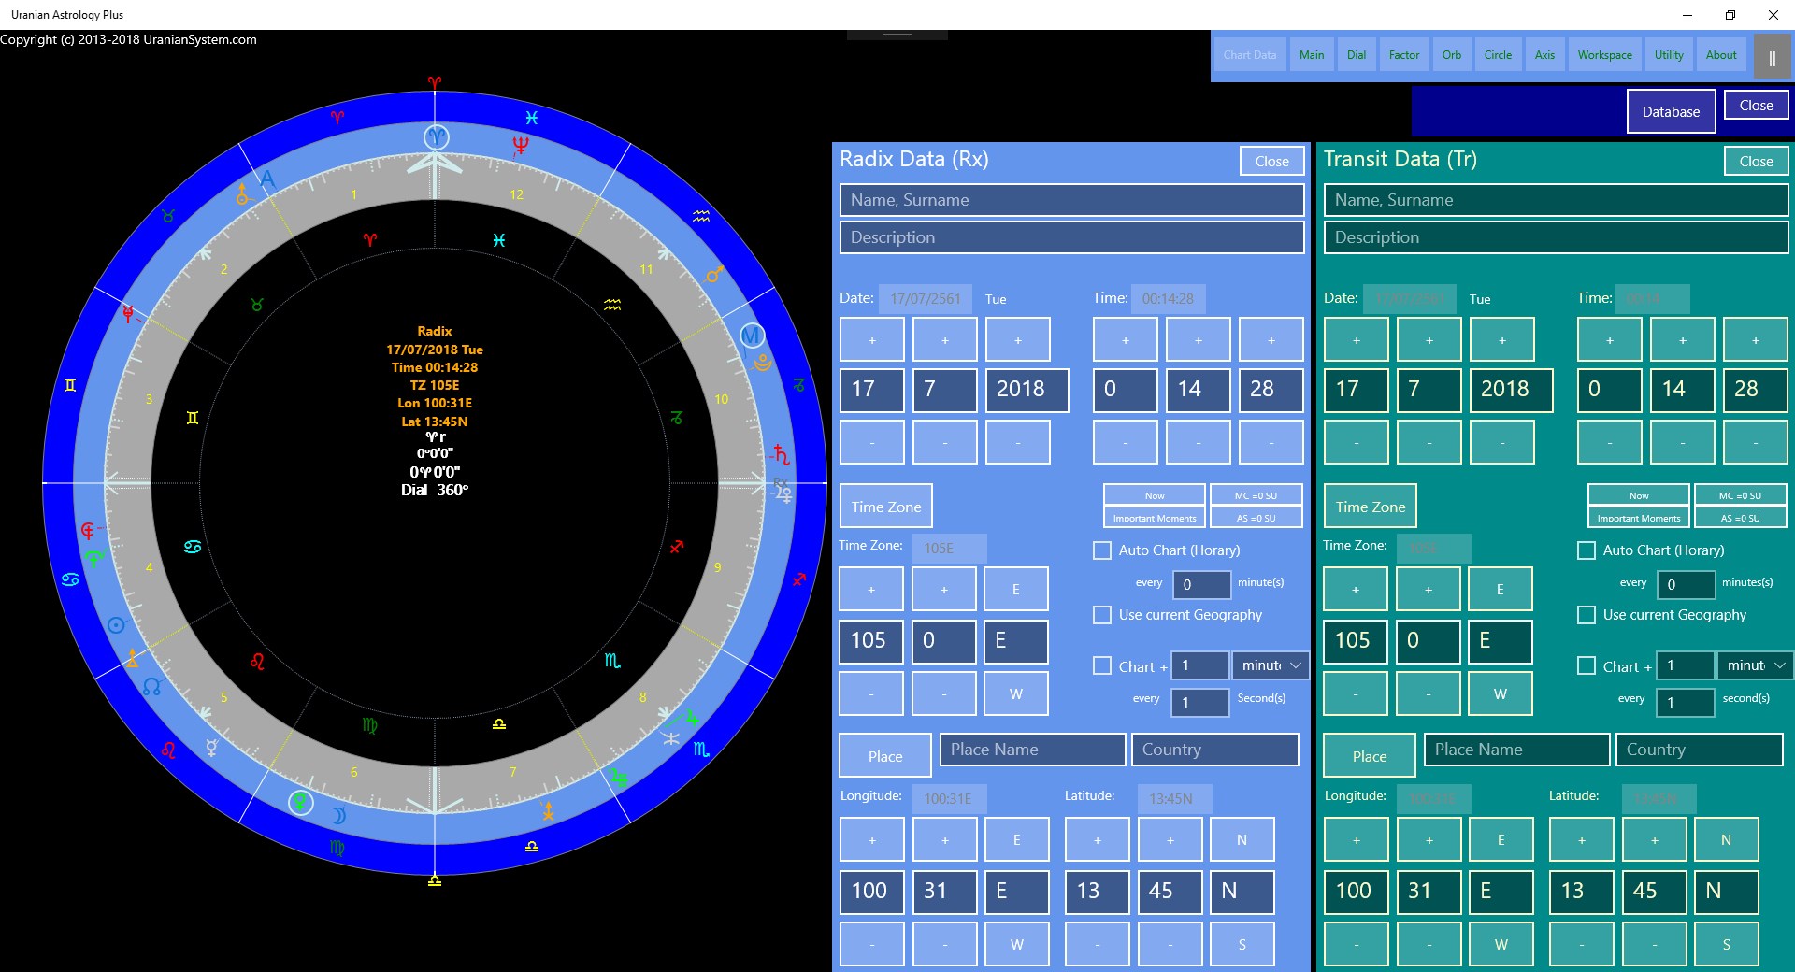This screenshot has height=972, width=1795.
Task: Select the Mercury glyph on the chart wheel
Action: [212, 748]
